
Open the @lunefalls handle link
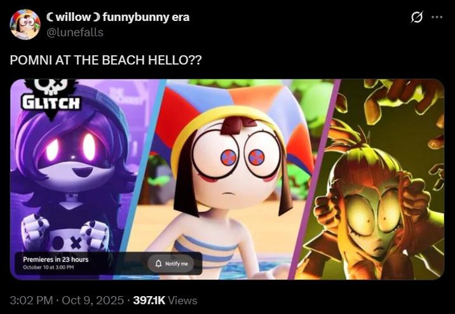[x=75, y=32]
